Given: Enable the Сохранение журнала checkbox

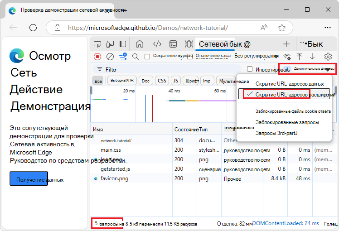Looking at the screenshot, I should [147, 57].
